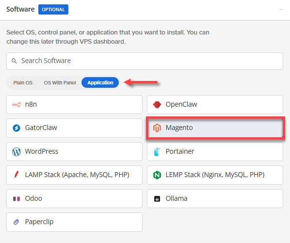This screenshot has width=290, height=243.
Task: Click the GatorClaw blue bolt icon
Action: coord(16,128)
